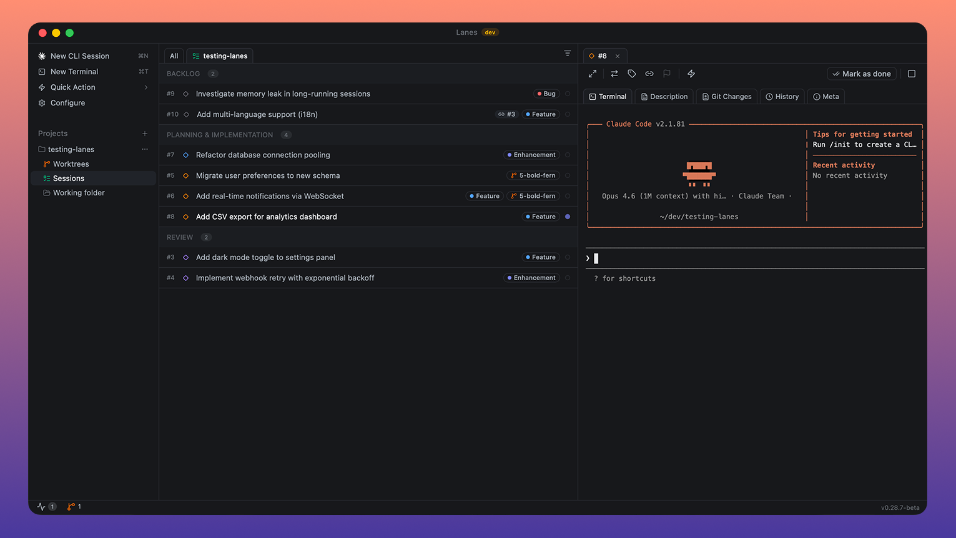The height and width of the screenshot is (538, 956).
Task: Open session Add dark mode toggle
Action: (265, 257)
